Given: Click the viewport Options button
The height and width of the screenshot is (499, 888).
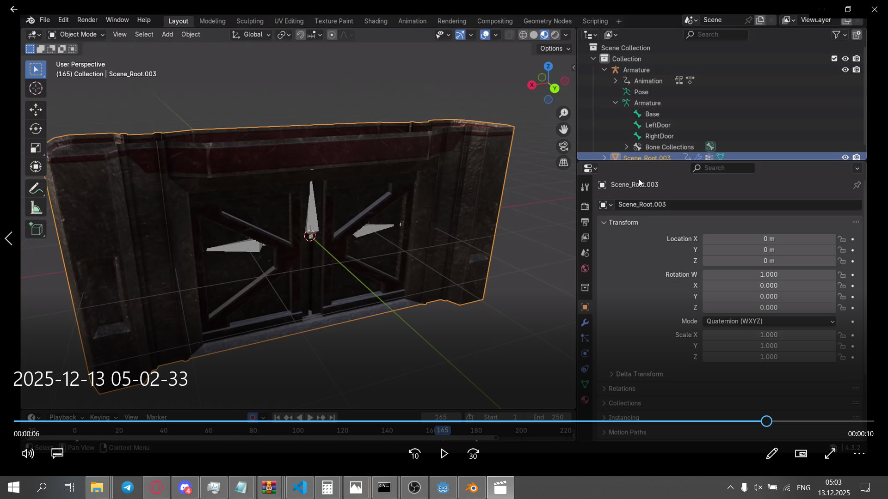Looking at the screenshot, I should pyautogui.click(x=555, y=49).
